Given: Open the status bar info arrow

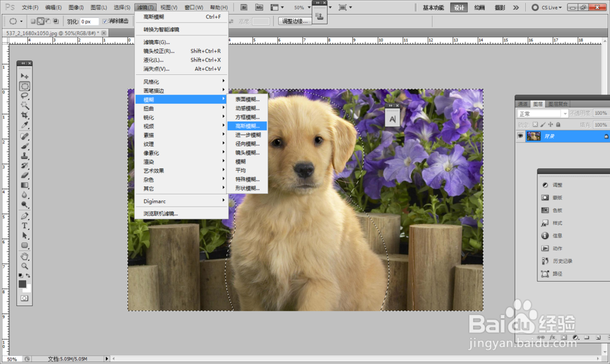Looking at the screenshot, I should [x=107, y=359].
